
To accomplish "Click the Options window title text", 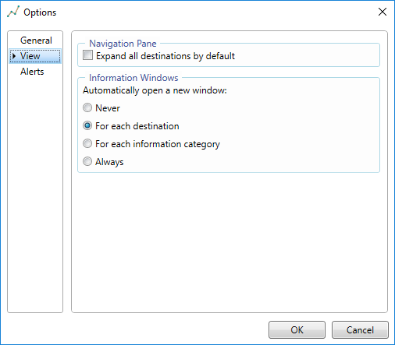I will pos(40,12).
